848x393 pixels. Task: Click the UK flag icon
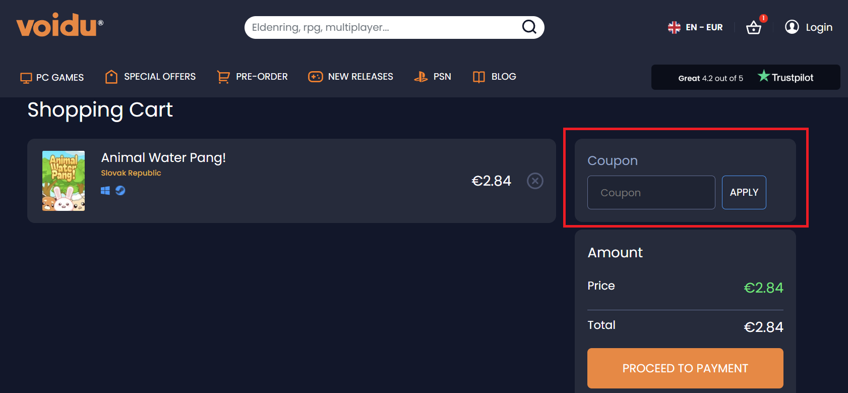674,27
